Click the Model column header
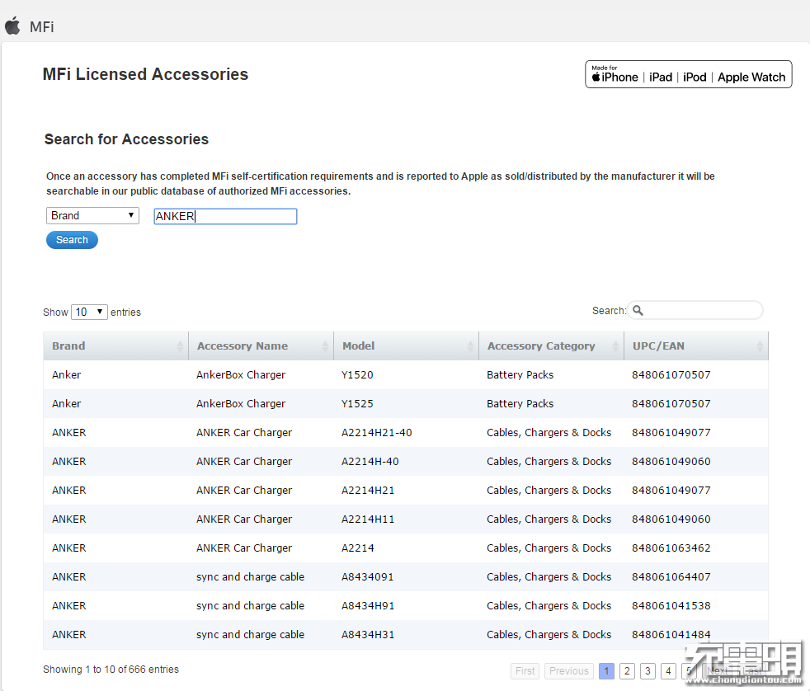The image size is (810, 691). [x=406, y=346]
